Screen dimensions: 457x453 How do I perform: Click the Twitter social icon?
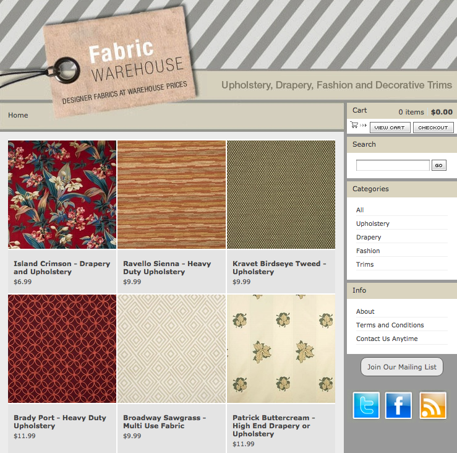click(x=366, y=405)
